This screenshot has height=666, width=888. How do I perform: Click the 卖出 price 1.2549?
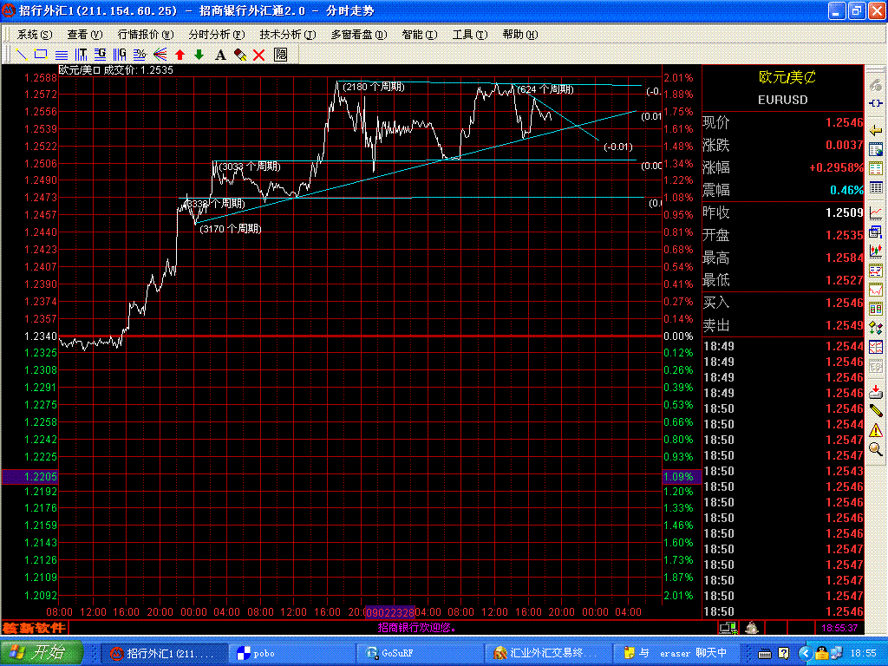pyautogui.click(x=844, y=326)
